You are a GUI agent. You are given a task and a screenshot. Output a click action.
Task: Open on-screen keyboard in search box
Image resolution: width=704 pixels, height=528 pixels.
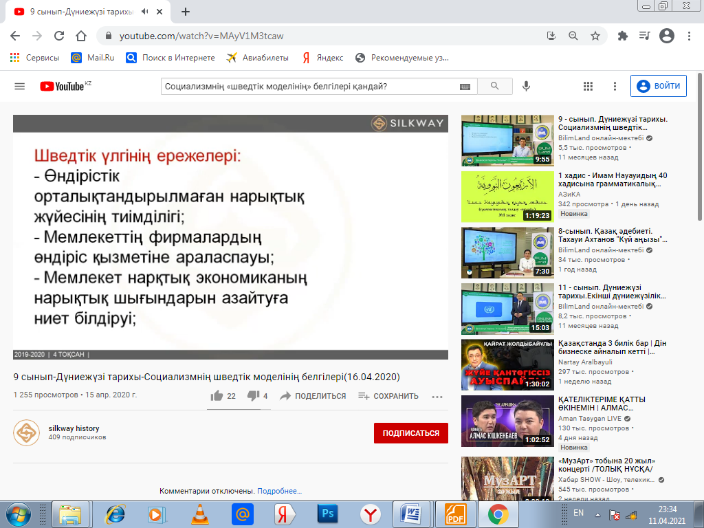(x=465, y=87)
